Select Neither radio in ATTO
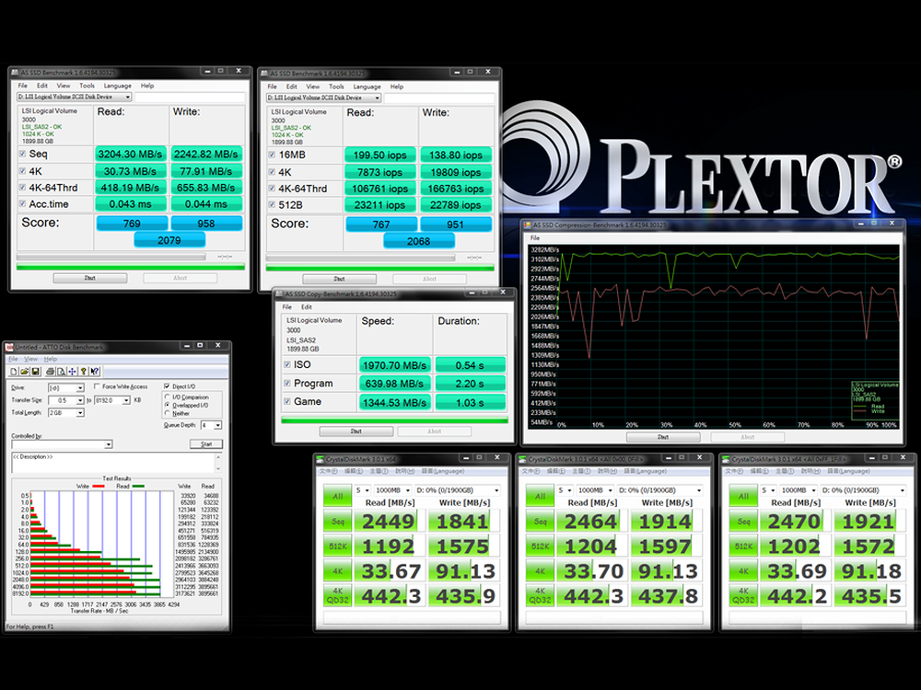This screenshot has height=690, width=921. 168,414
